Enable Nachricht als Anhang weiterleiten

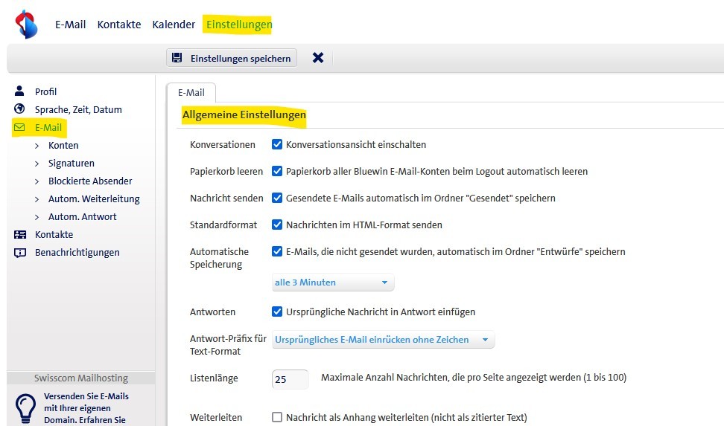pos(277,417)
